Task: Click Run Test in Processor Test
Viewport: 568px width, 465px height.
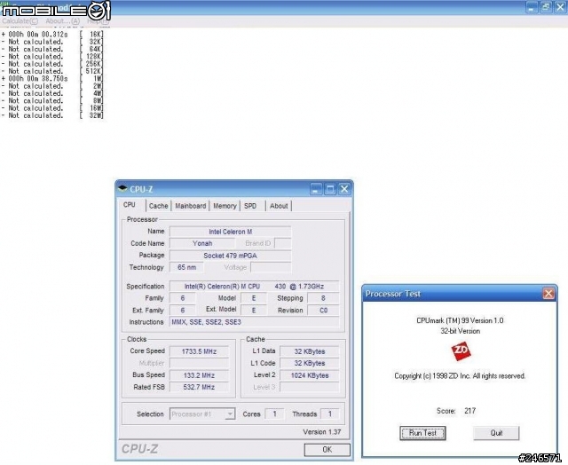Action: point(422,433)
